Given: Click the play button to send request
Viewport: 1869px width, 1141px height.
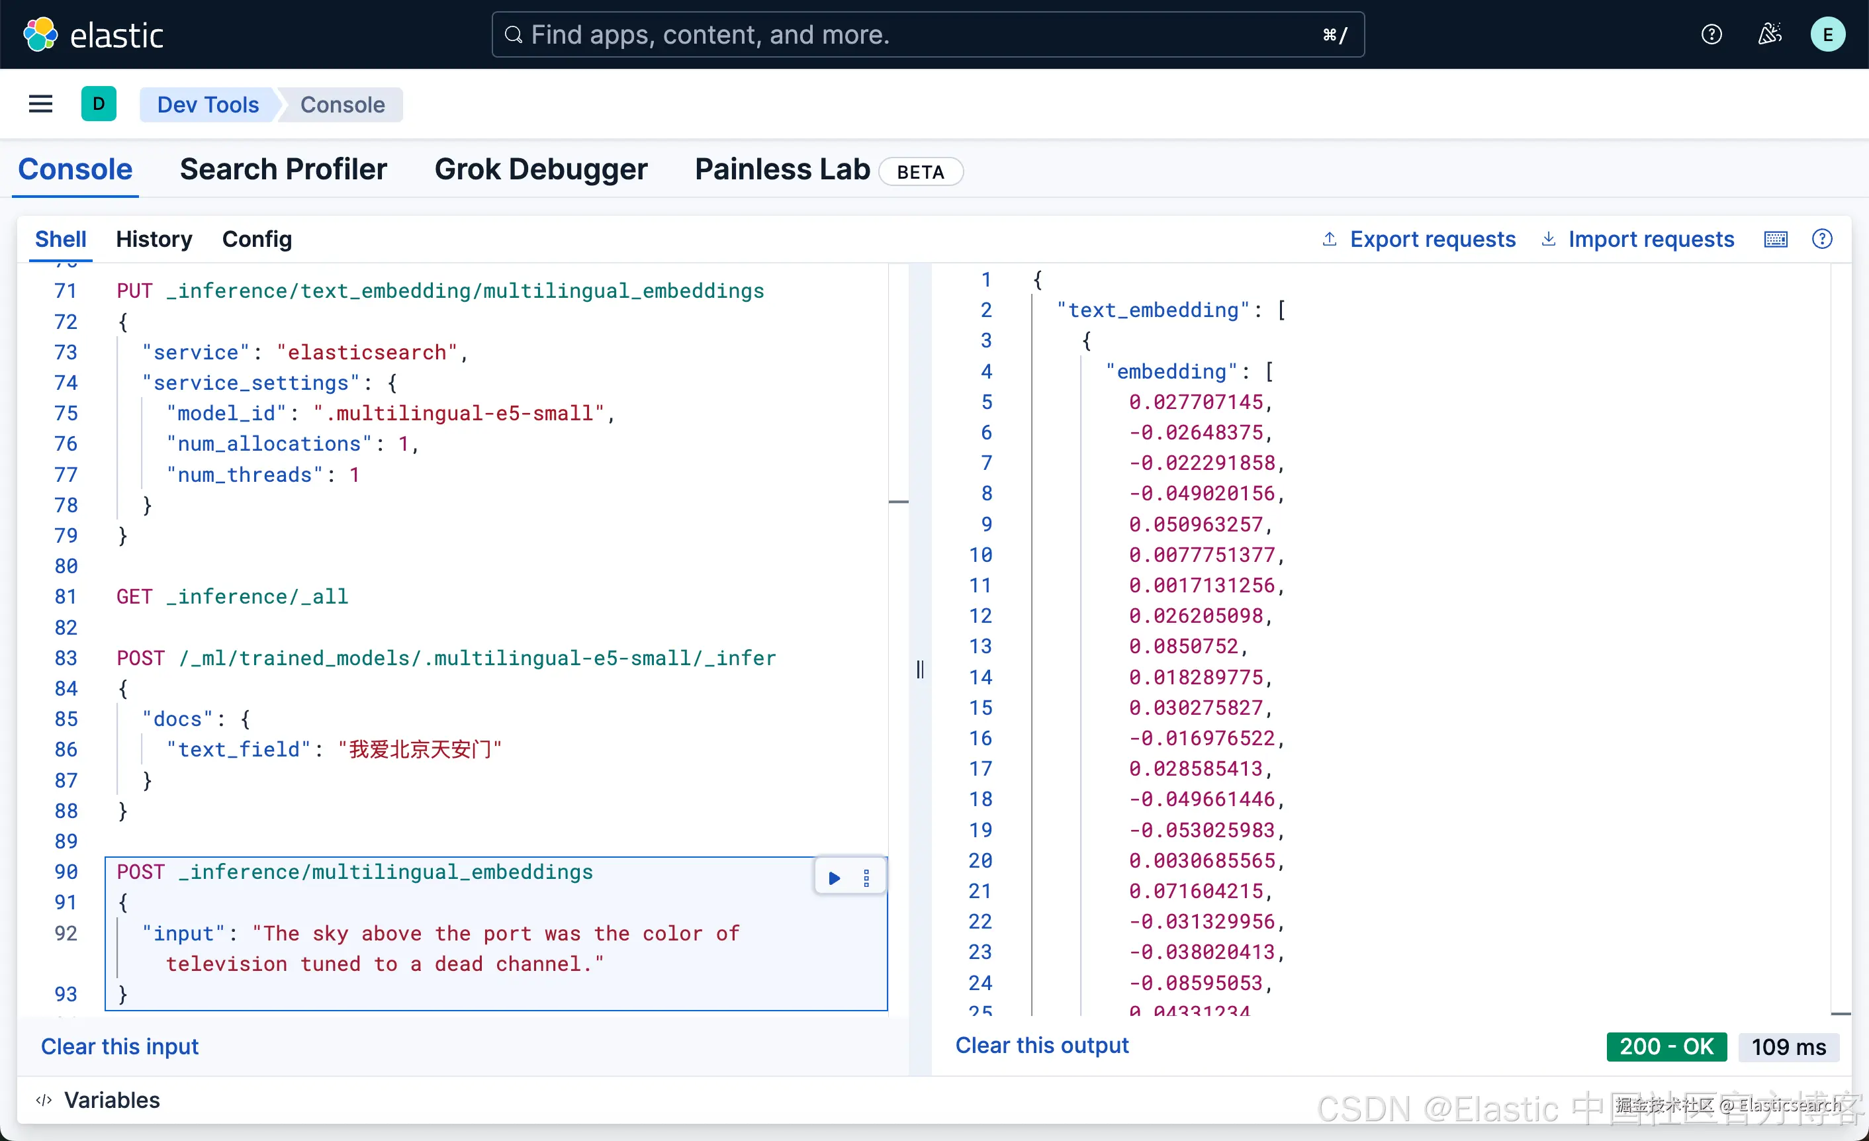Looking at the screenshot, I should (x=834, y=878).
